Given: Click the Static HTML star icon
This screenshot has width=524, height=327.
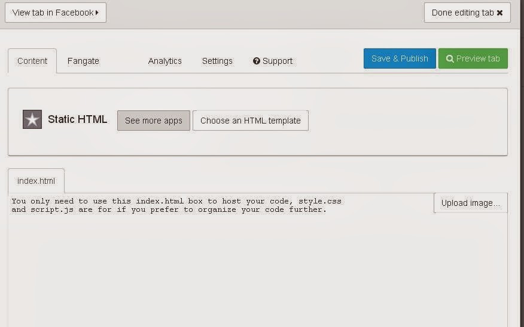Looking at the screenshot, I should [32, 119].
